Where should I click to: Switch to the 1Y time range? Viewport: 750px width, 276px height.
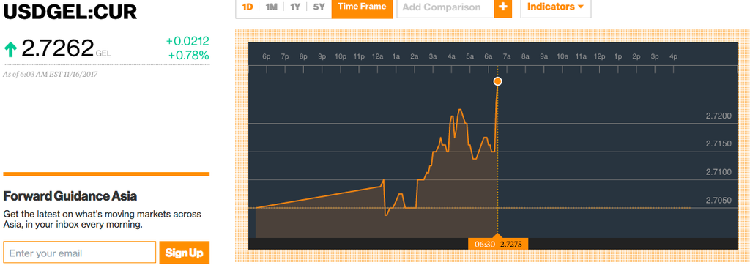pos(295,7)
